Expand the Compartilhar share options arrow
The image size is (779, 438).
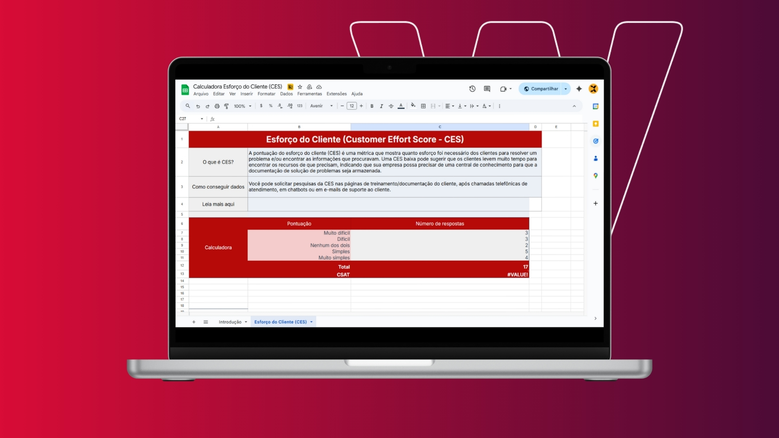pos(566,89)
